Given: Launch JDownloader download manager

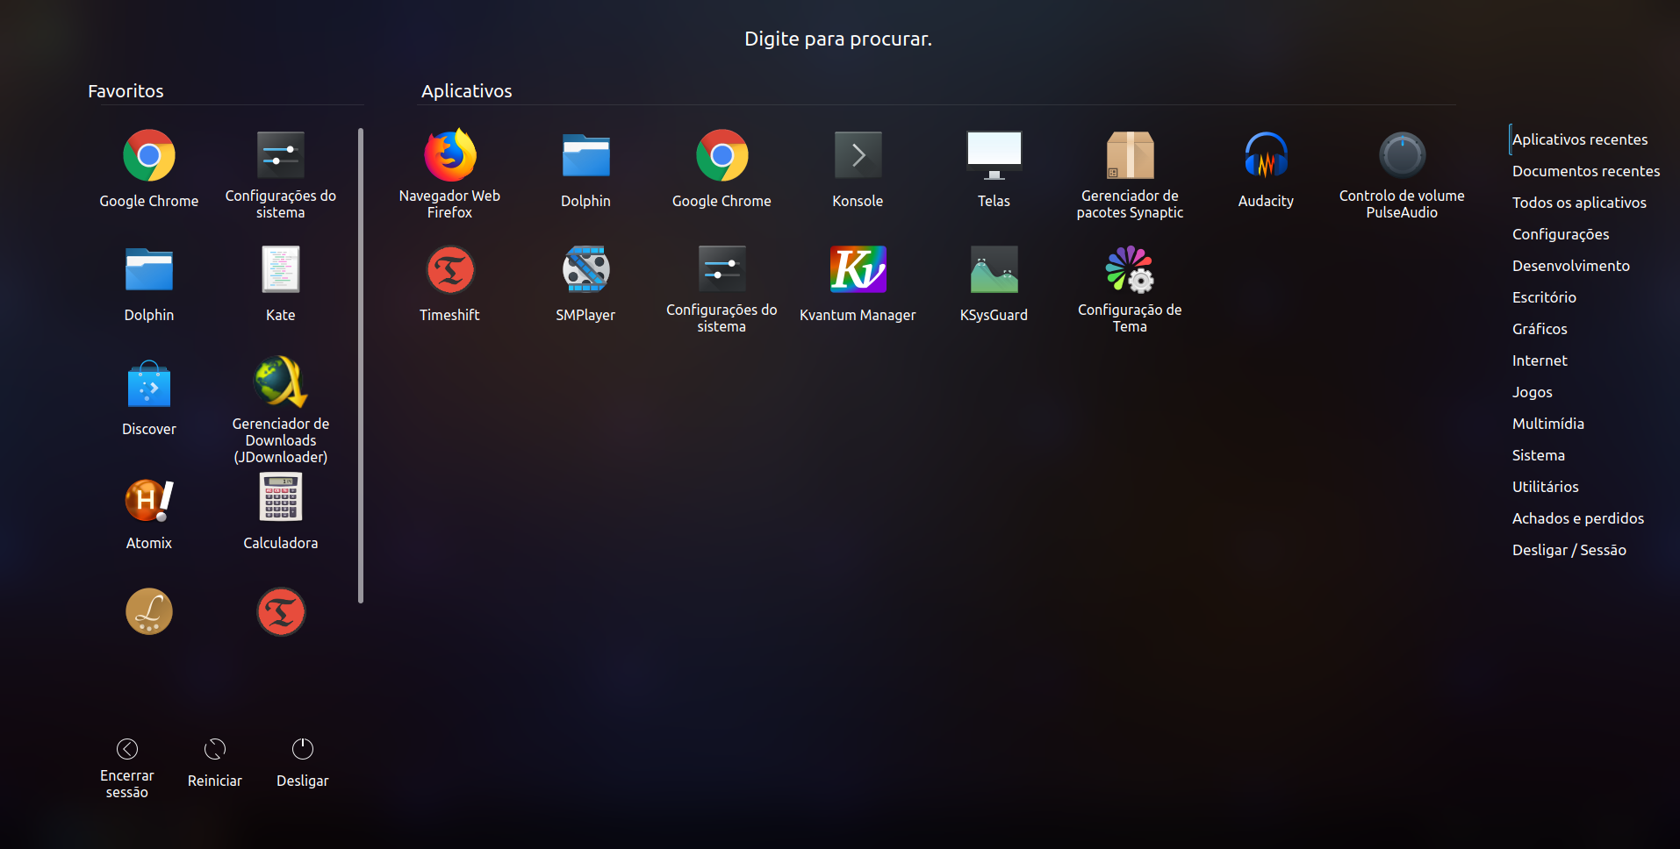Looking at the screenshot, I should (x=281, y=409).
